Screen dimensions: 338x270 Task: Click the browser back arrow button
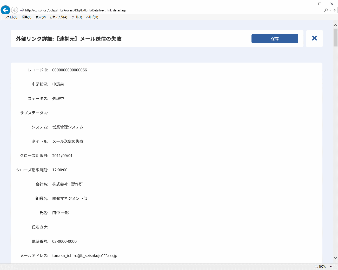coord(5,10)
